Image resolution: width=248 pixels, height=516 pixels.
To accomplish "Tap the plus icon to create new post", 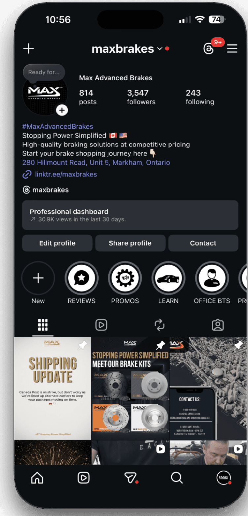I will coord(29,49).
